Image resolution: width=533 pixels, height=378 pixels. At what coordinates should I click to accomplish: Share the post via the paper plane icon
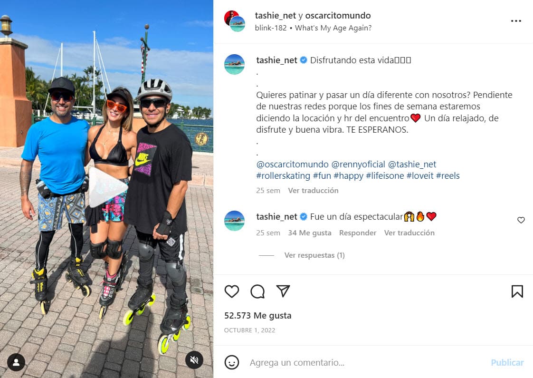[x=283, y=291]
